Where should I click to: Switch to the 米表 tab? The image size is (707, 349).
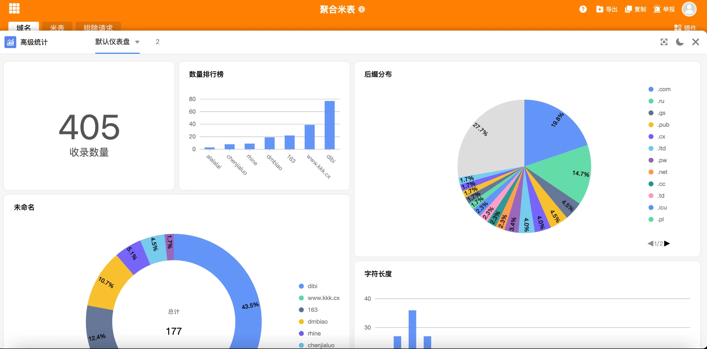57,28
